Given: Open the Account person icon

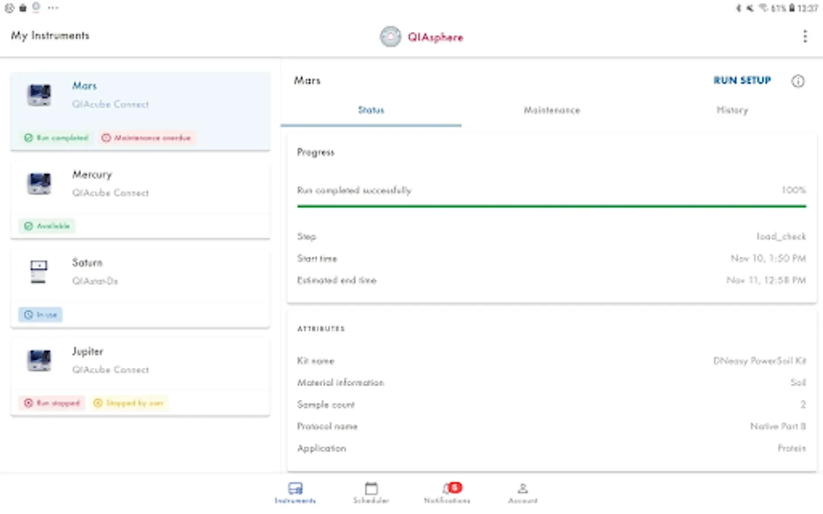Looking at the screenshot, I should [x=522, y=488].
